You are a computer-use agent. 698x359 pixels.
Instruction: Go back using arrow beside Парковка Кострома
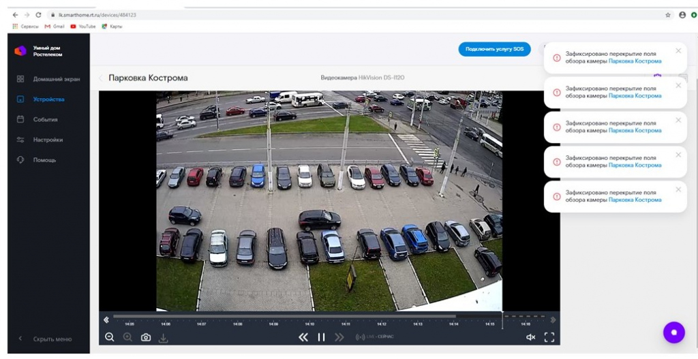(102, 78)
